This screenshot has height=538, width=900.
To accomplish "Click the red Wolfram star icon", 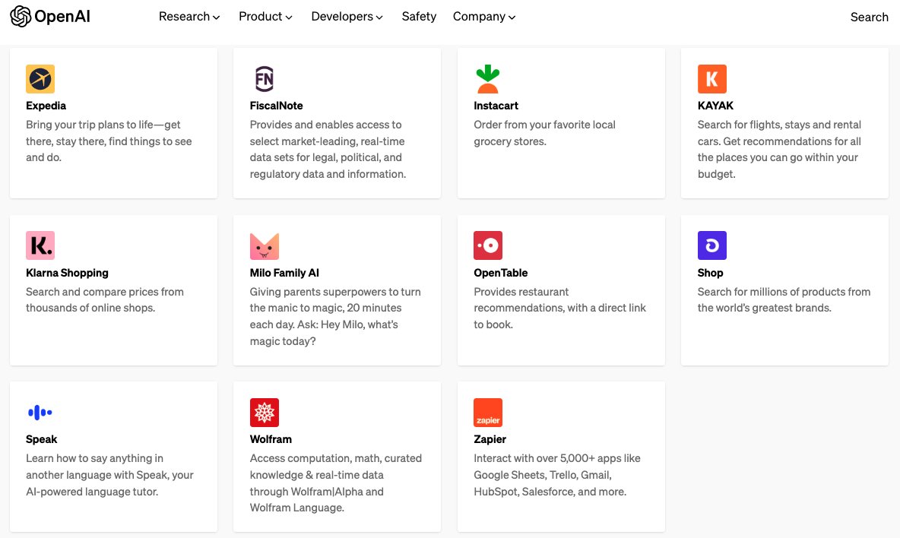I will (x=264, y=413).
